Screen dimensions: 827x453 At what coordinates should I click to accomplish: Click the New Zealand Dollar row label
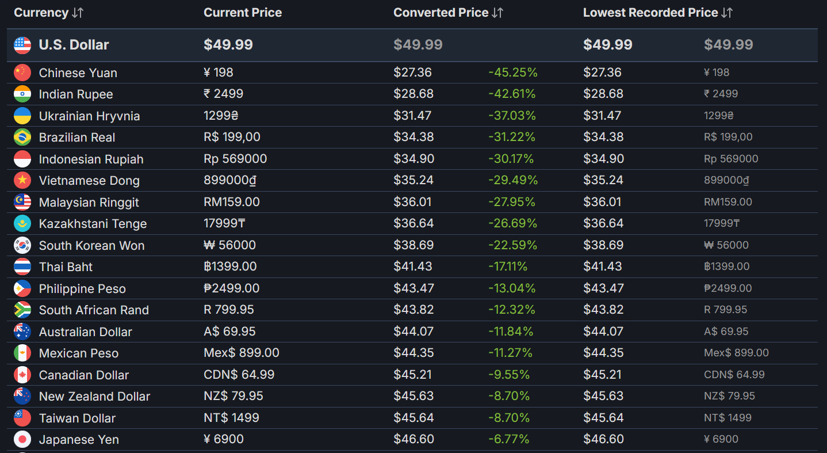click(94, 397)
